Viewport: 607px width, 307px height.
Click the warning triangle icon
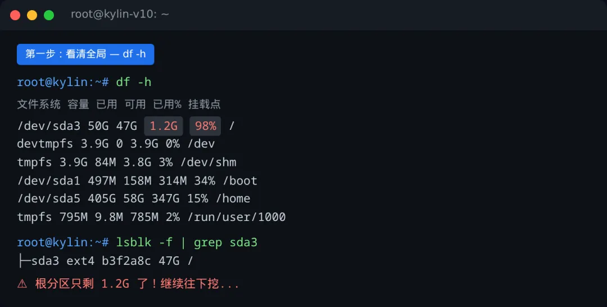pos(22,284)
